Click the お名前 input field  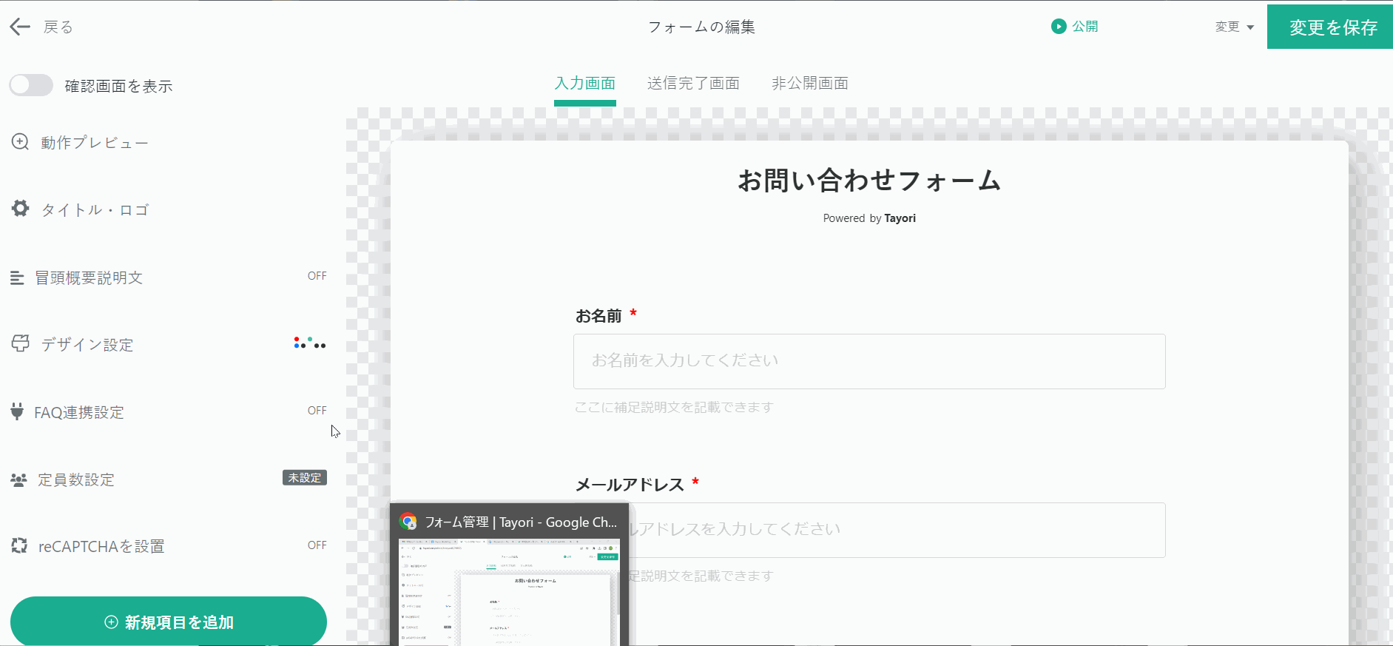(x=868, y=361)
